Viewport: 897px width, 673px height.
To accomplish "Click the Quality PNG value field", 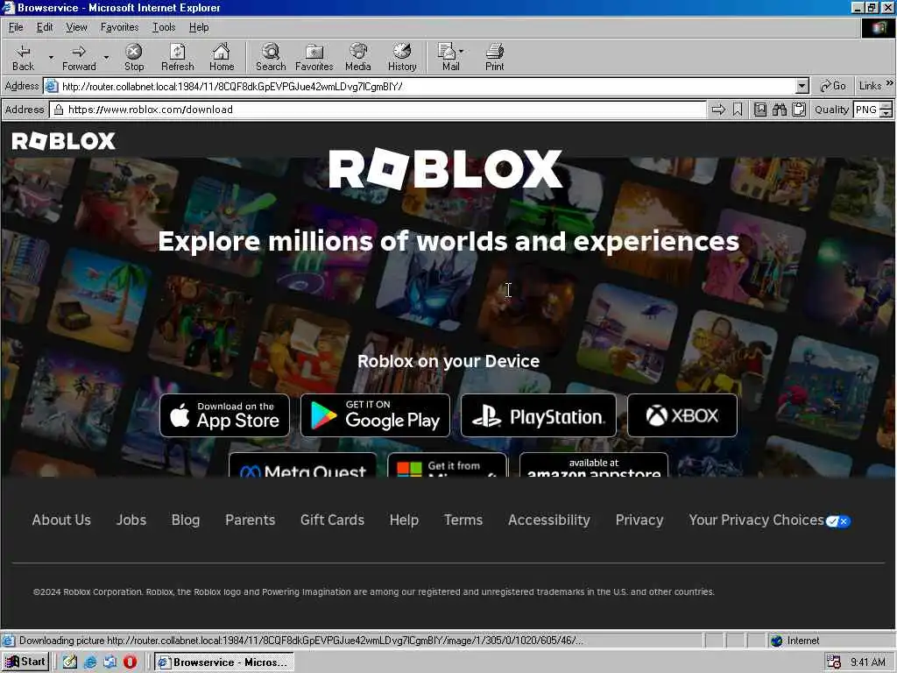I will (866, 110).
